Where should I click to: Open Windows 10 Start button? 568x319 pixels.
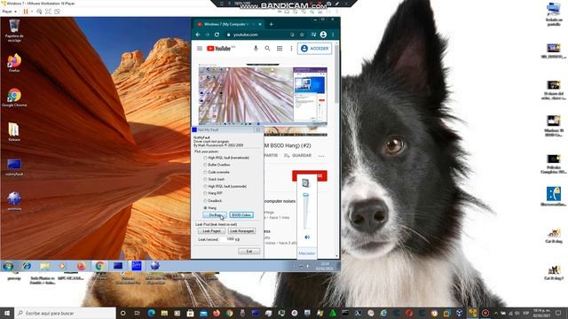(x=7, y=313)
